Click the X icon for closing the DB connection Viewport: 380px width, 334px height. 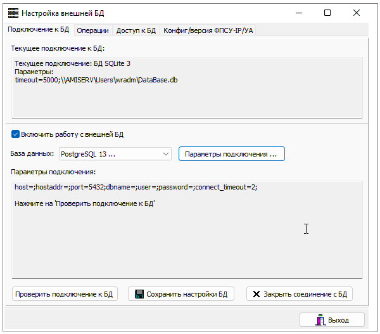coord(256,294)
